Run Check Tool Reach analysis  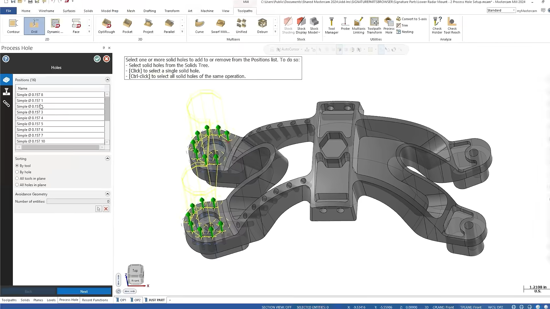[x=452, y=26]
